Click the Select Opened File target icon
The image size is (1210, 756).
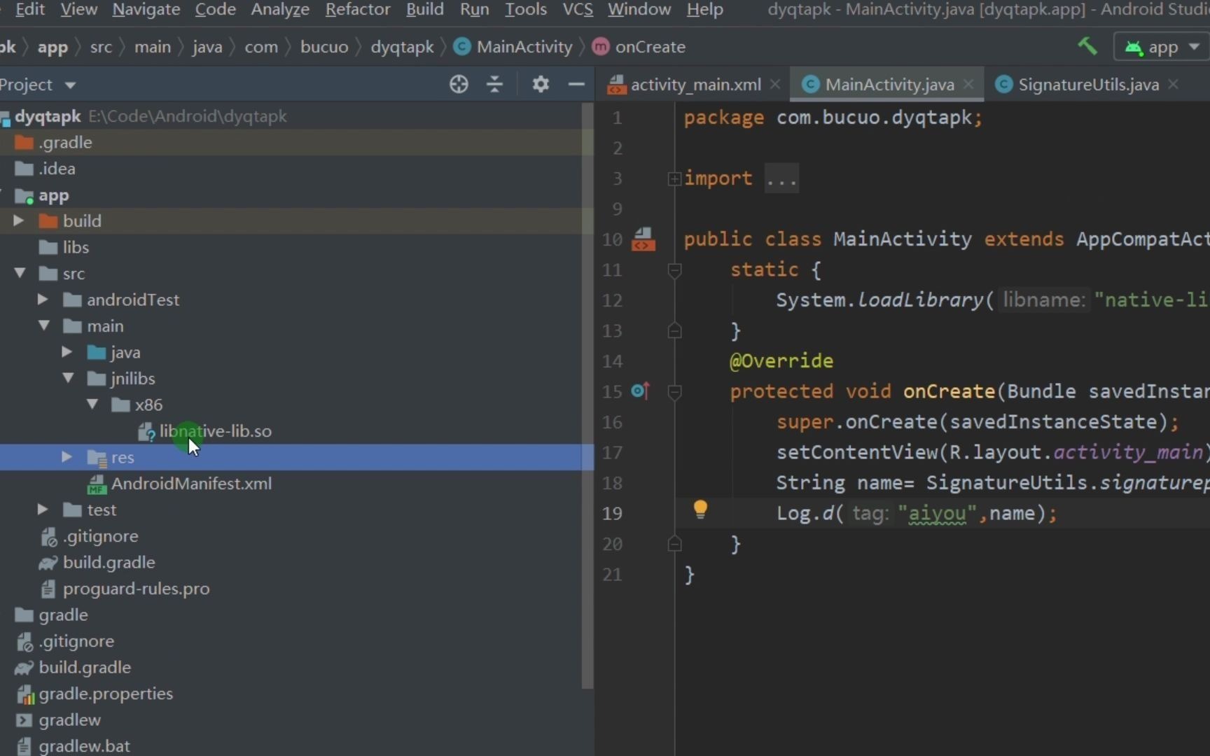click(459, 85)
